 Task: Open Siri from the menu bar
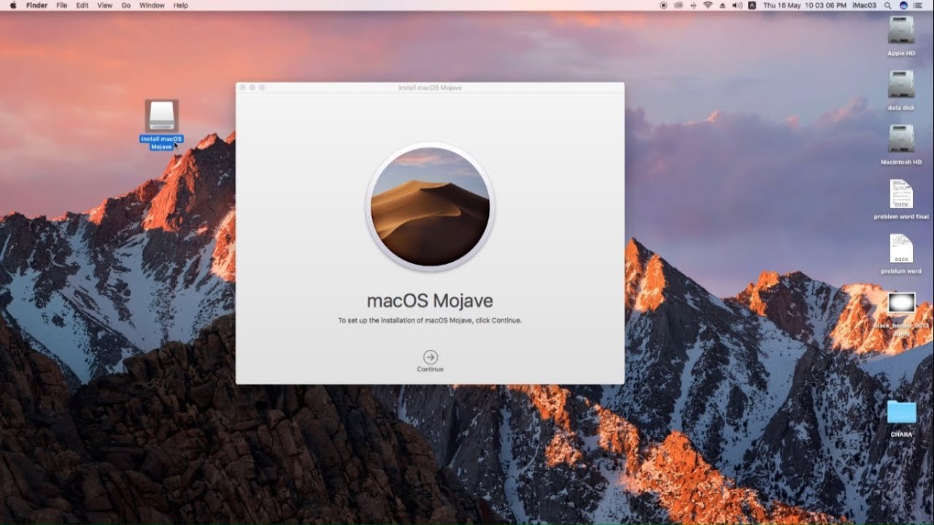click(x=903, y=5)
